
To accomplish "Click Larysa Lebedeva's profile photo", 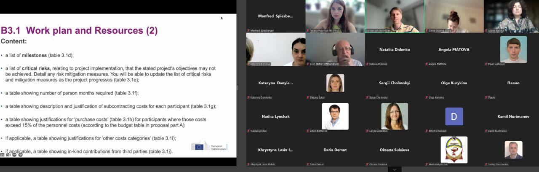I will click(x=395, y=116).
